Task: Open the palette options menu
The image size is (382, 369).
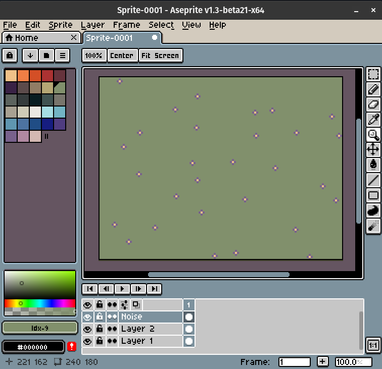Action: pos(62,56)
